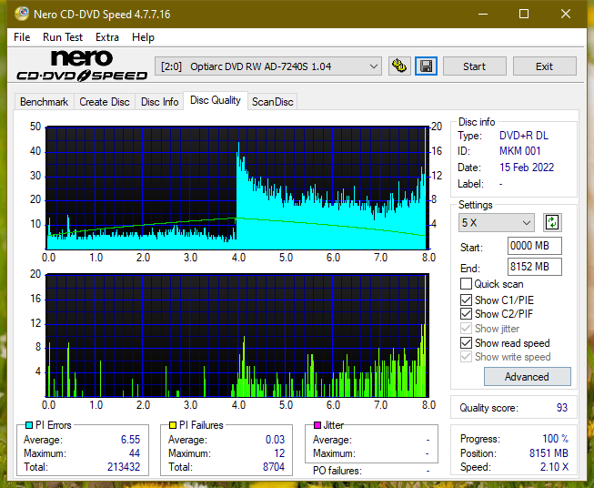Click the Nero CD-DVD Speed logo
Image resolution: width=594 pixels, height=488 pixels.
[82, 66]
